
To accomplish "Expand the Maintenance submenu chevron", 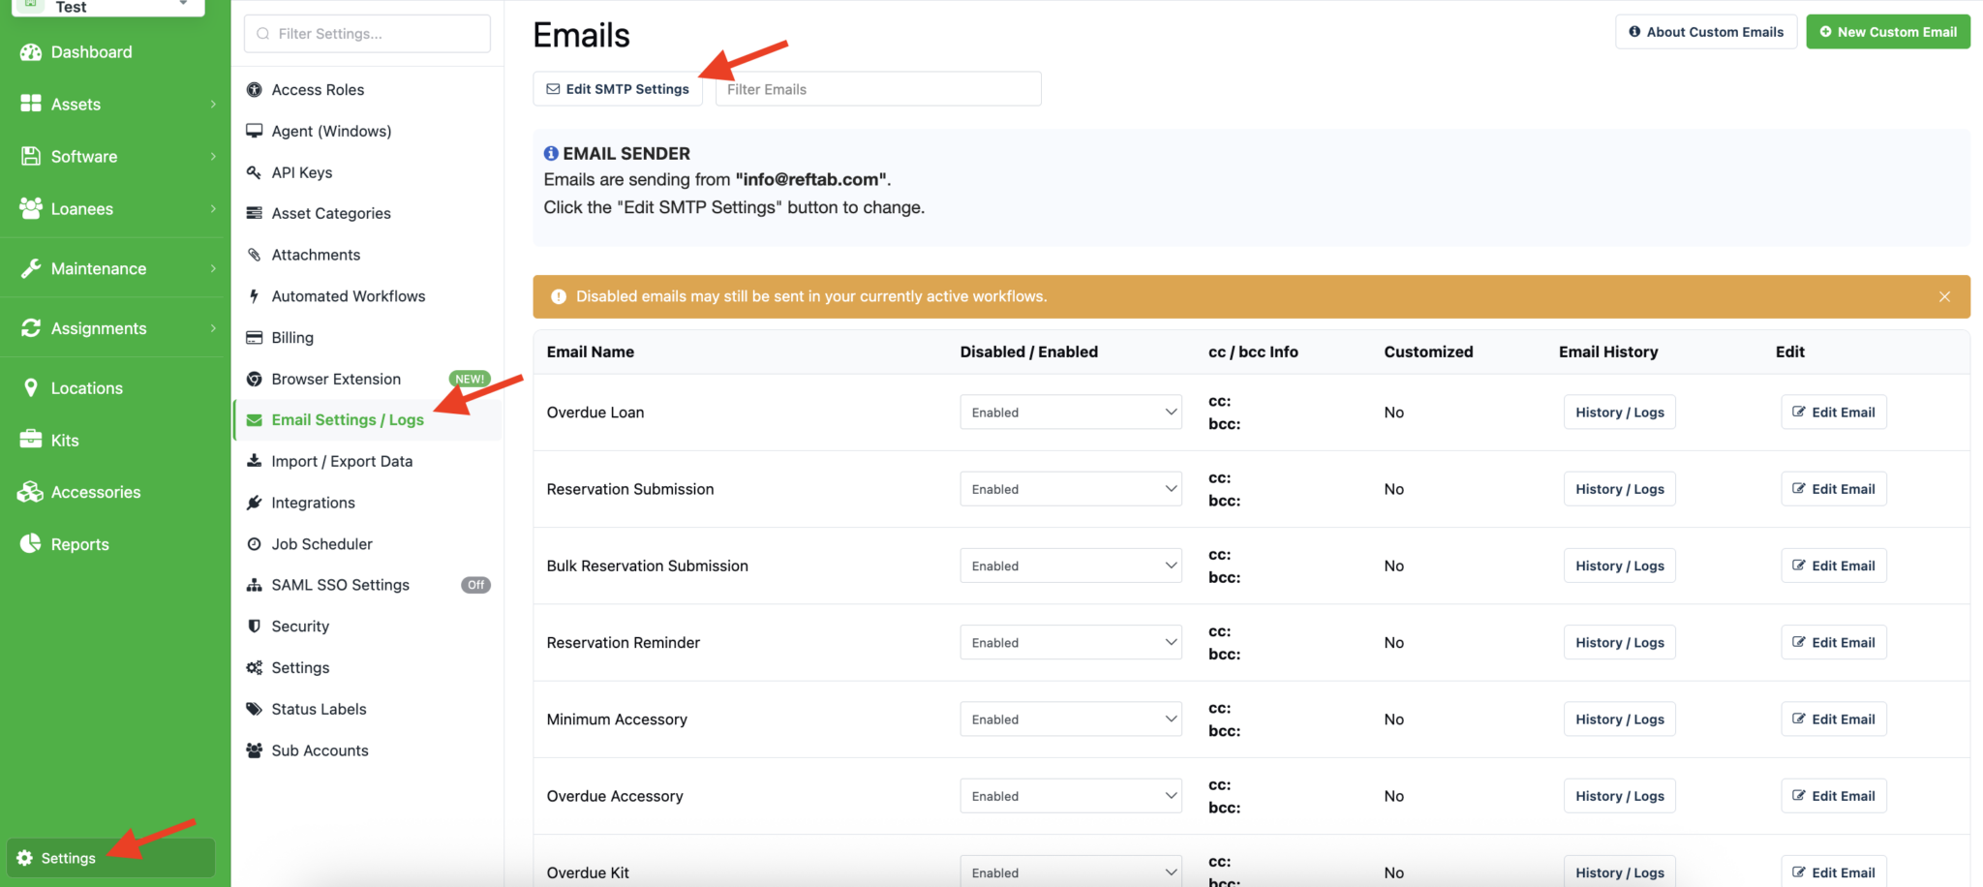I will (213, 268).
